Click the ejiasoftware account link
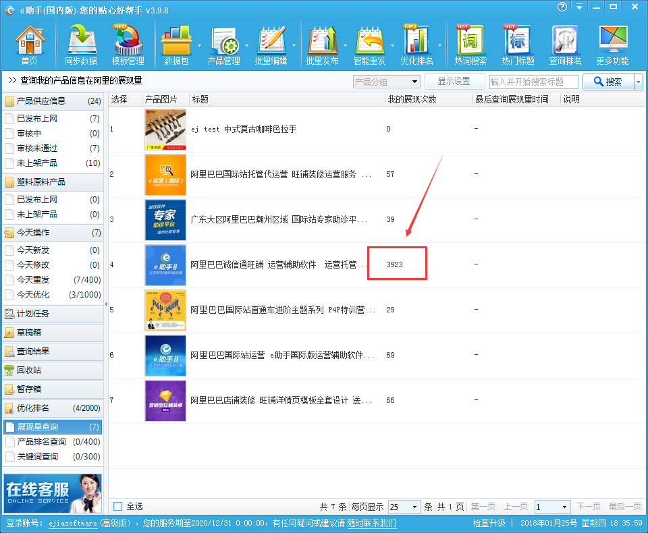Screen dimensions: 648x533 (72, 524)
